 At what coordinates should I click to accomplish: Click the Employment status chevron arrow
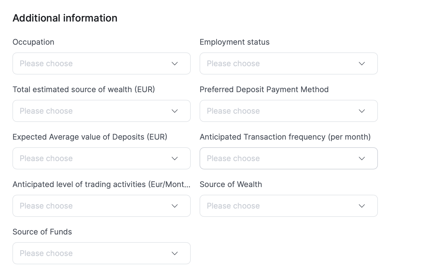[362, 63]
